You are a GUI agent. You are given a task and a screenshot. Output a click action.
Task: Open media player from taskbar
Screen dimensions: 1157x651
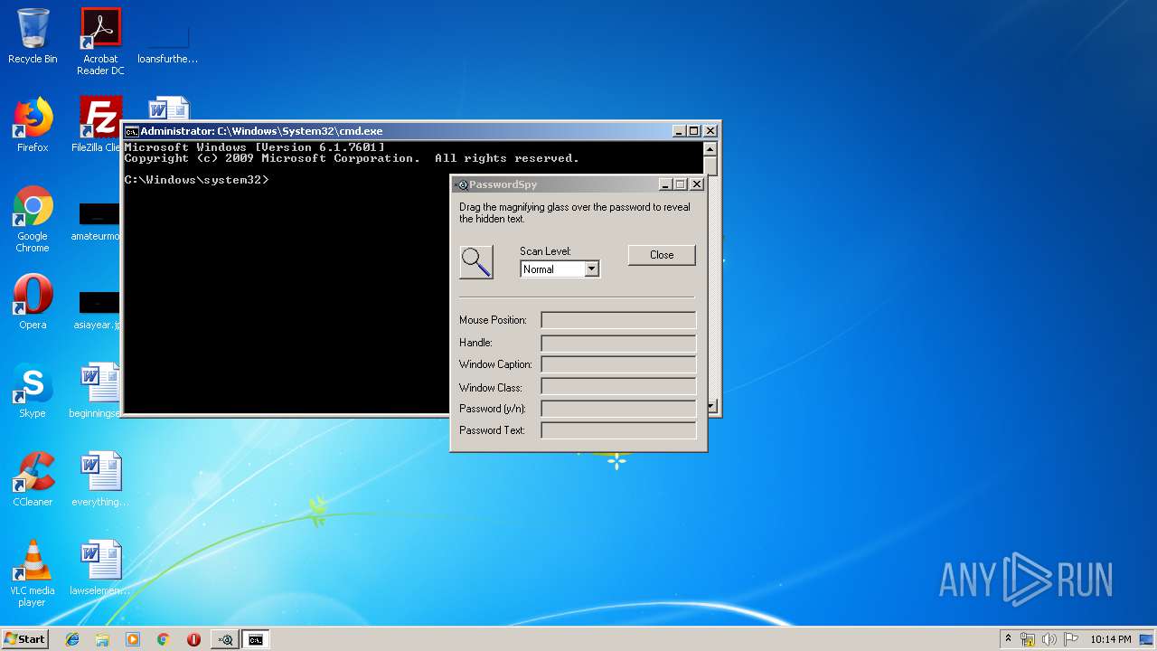click(133, 639)
